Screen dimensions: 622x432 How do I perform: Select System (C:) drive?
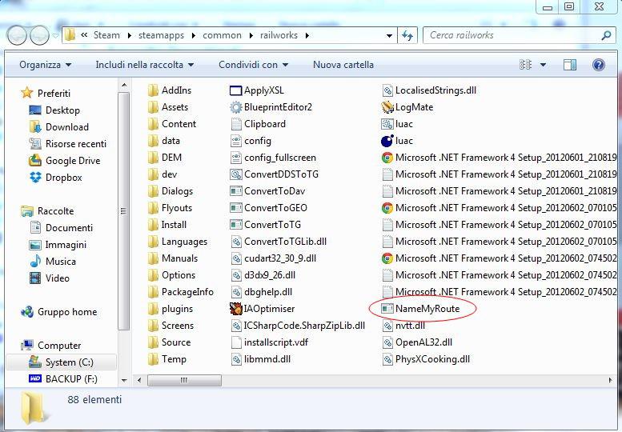point(61,362)
